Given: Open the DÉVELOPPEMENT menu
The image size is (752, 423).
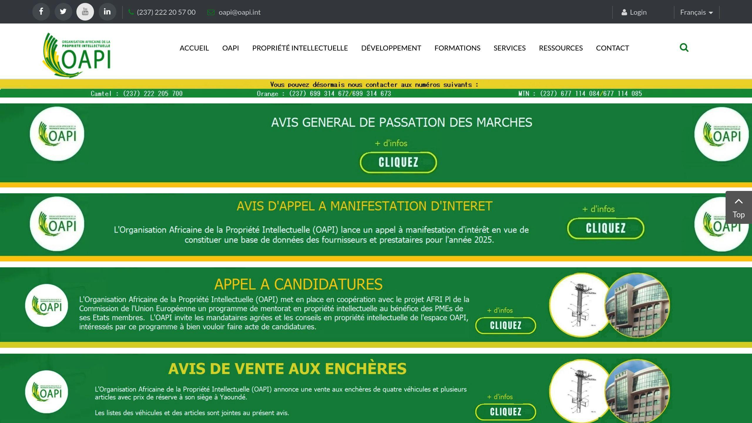Looking at the screenshot, I should 391,48.
